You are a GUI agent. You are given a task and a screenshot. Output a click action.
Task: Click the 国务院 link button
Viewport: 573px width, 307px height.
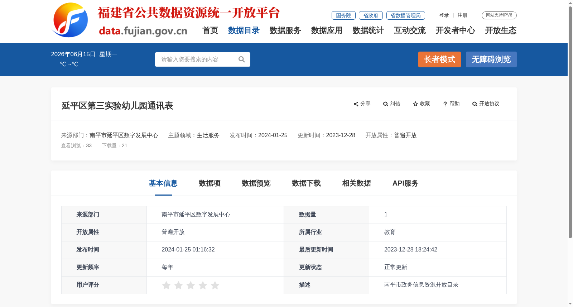pyautogui.click(x=343, y=15)
